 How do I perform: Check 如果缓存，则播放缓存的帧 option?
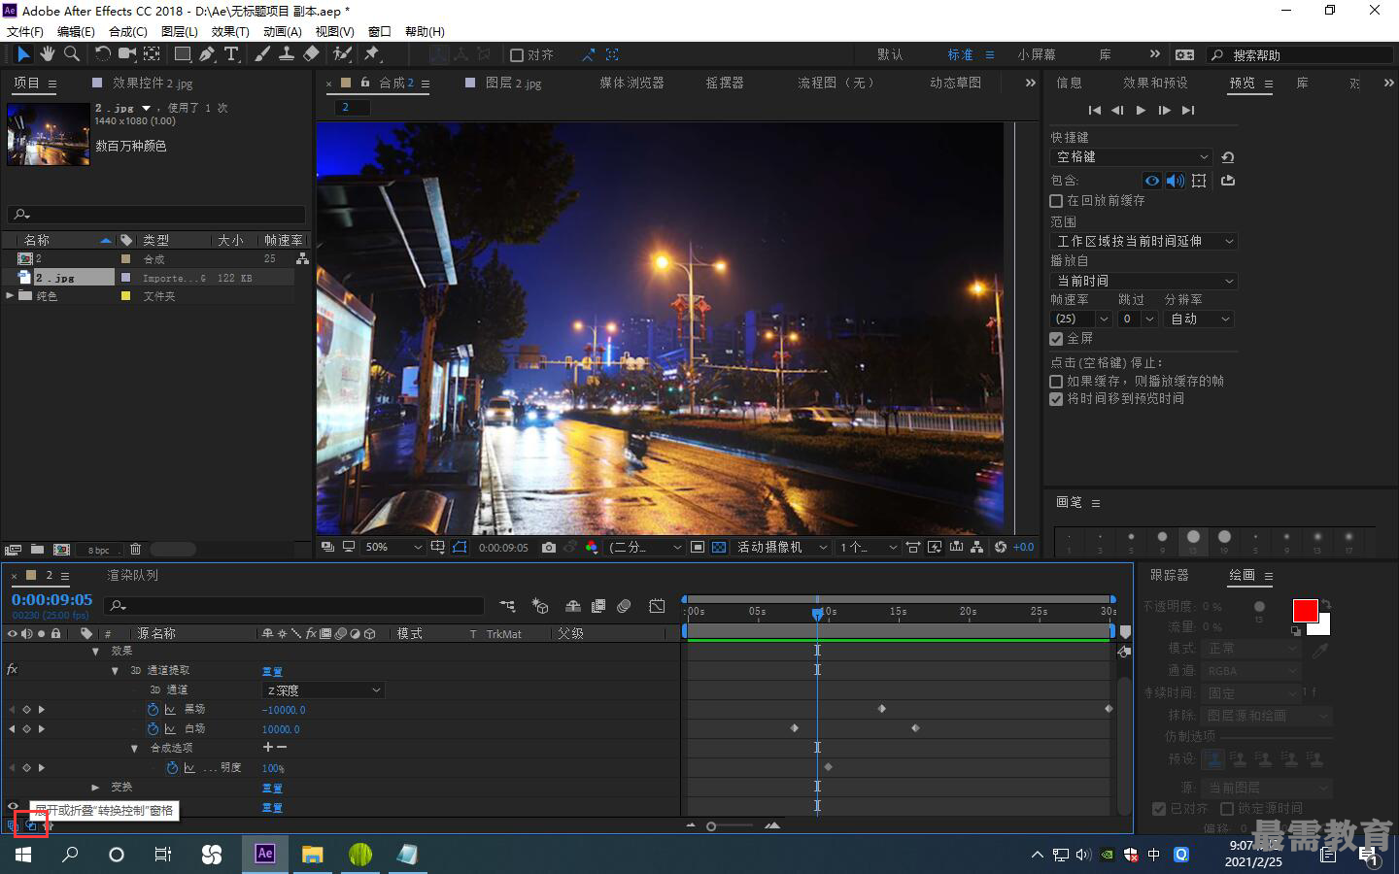[1056, 382]
